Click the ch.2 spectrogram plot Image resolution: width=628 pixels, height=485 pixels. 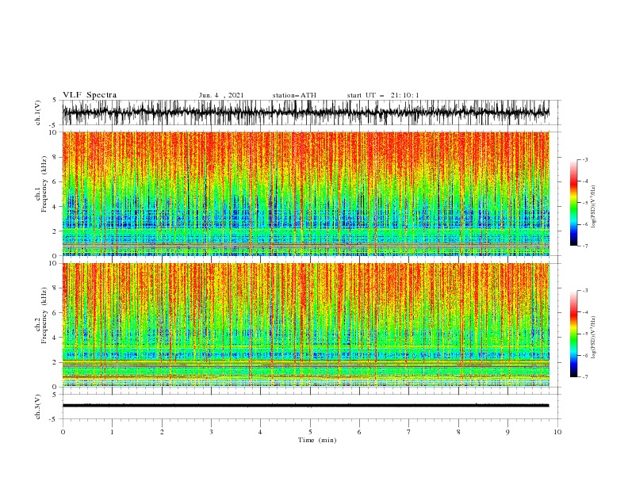306,325
